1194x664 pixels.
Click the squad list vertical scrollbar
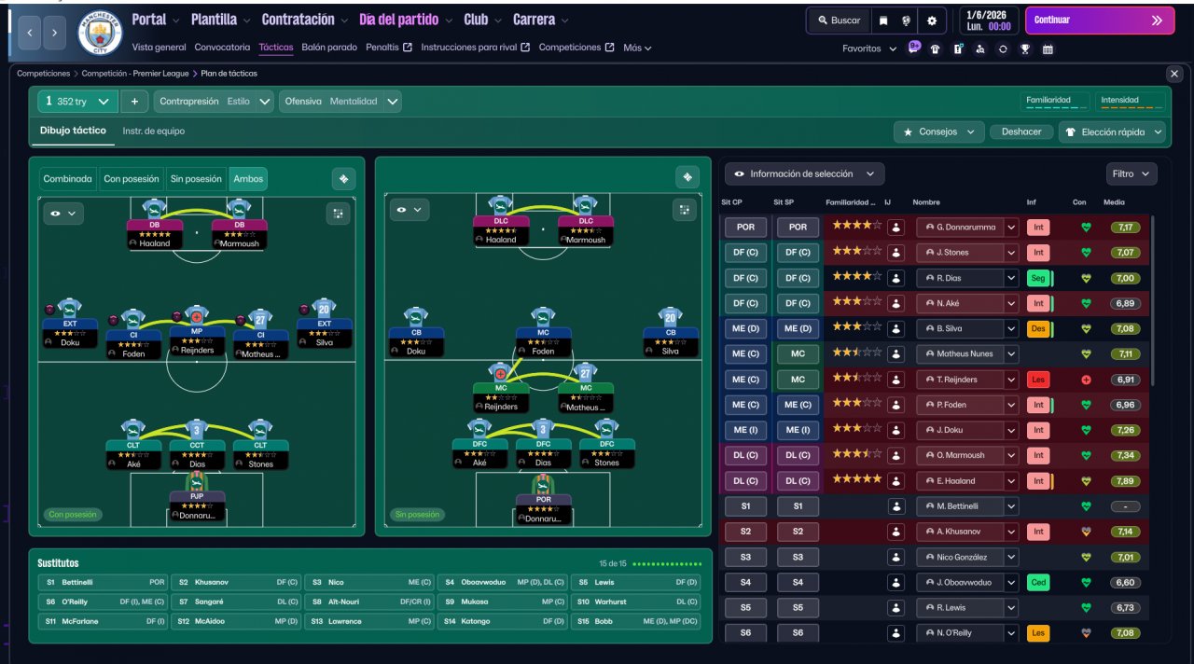coord(1154,302)
